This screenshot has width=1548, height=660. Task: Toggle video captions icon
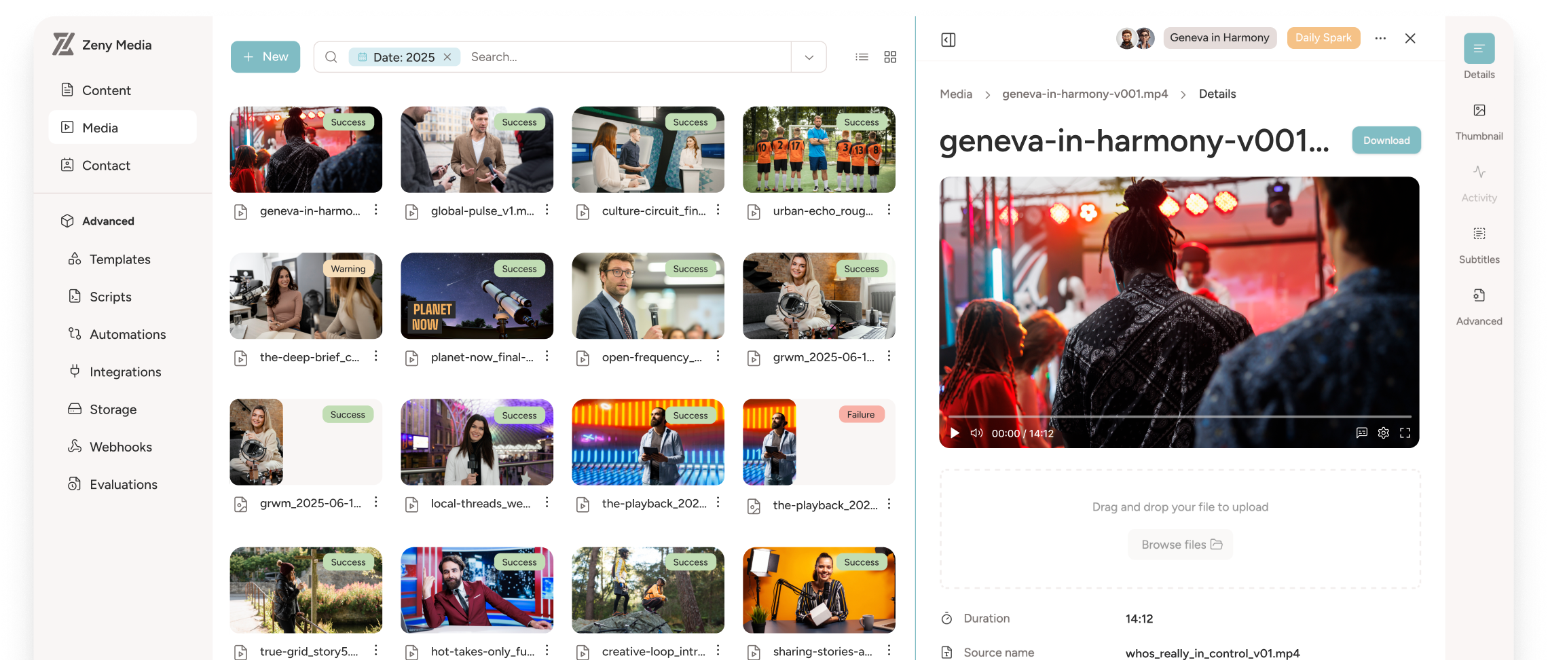1361,433
